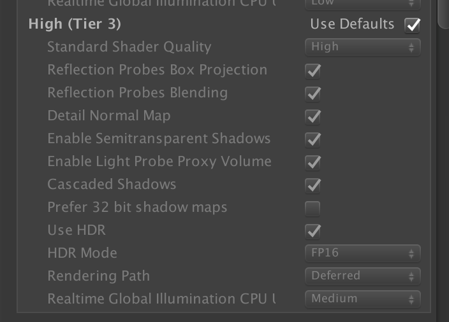Open Rendering Path Deferred dropdown

pyautogui.click(x=362, y=276)
